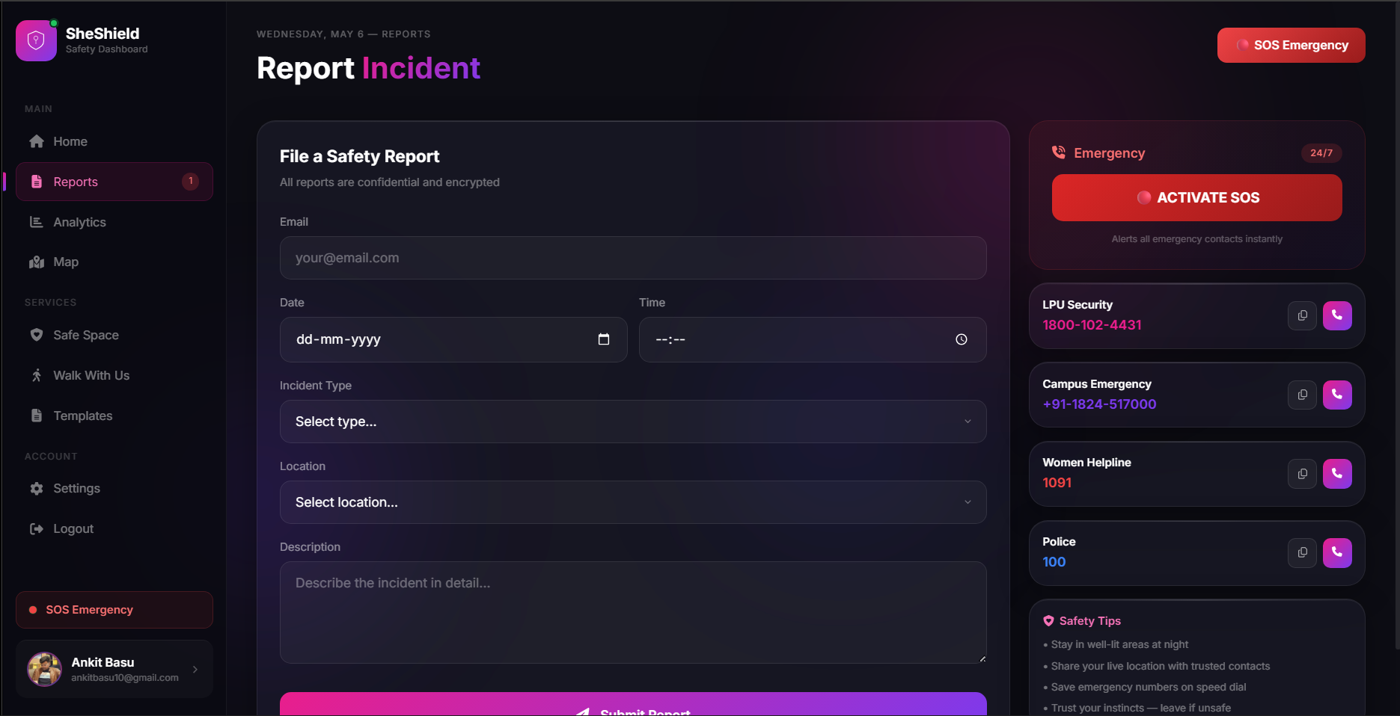Focus the Description text area
Image resolution: width=1400 pixels, height=716 pixels.
[x=633, y=612]
